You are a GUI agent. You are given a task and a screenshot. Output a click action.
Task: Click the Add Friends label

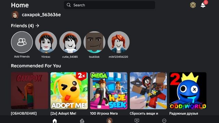(22, 57)
